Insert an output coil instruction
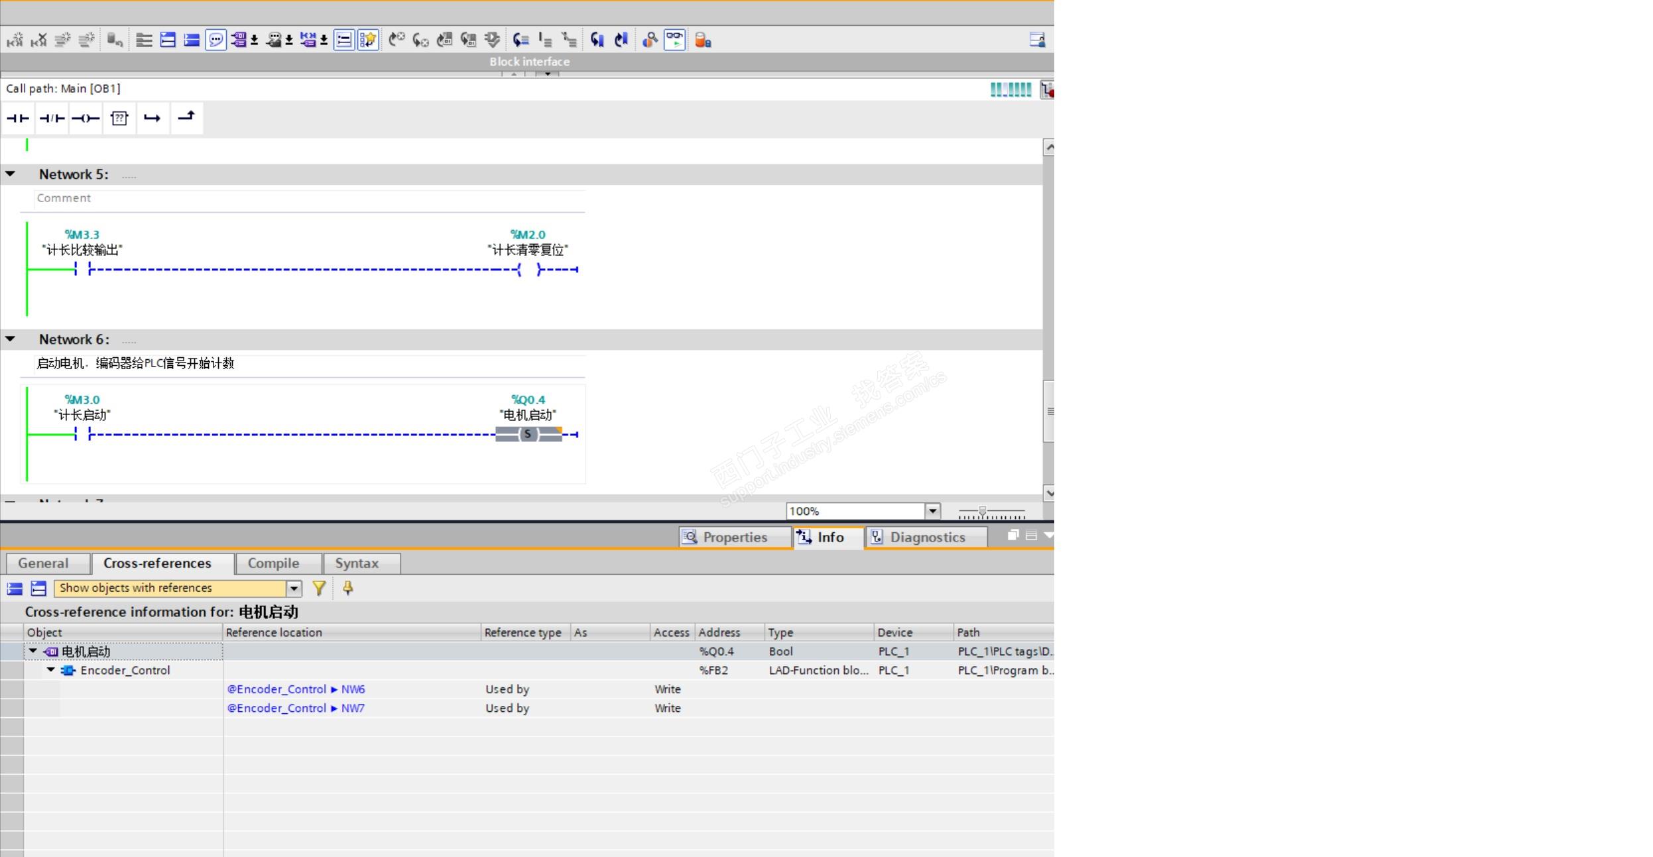The image size is (1653, 857). 86,119
